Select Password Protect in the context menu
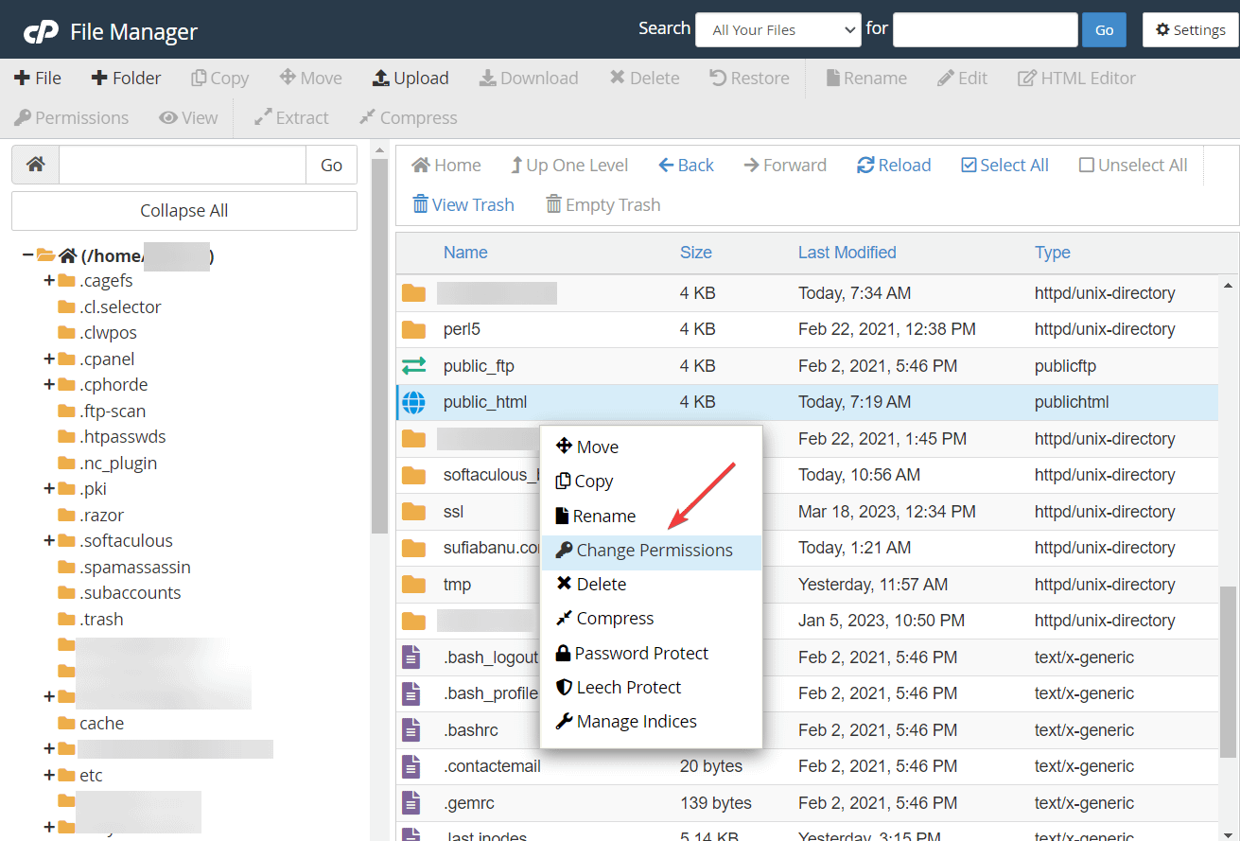This screenshot has height=841, width=1240. coord(639,653)
